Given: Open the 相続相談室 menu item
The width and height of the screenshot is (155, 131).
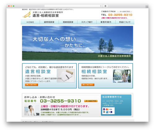Looking at the screenshot, I should [68, 22].
